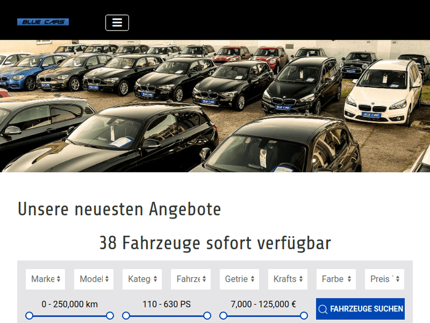This screenshot has width=430, height=323.
Task: Open the Fahrzeug dropdown filter
Action: pos(190,279)
